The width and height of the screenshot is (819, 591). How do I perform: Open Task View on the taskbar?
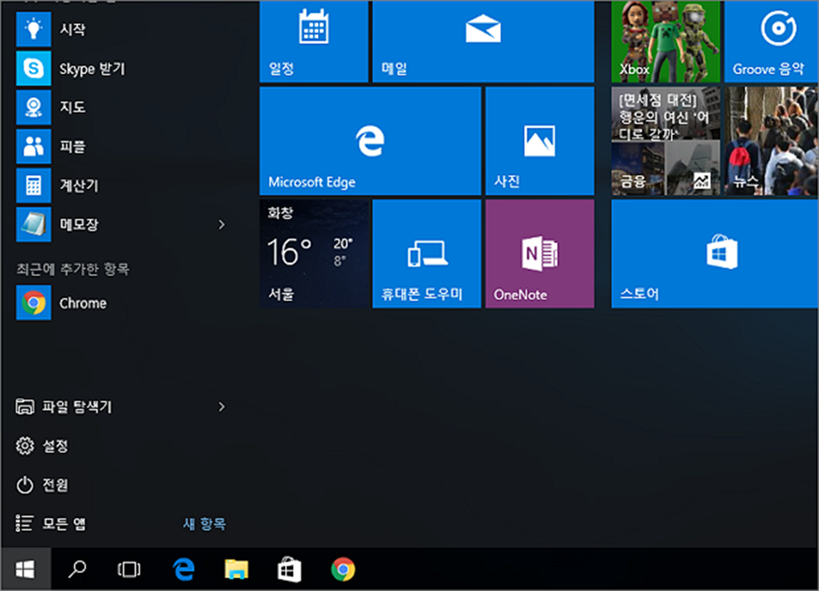coord(129,569)
